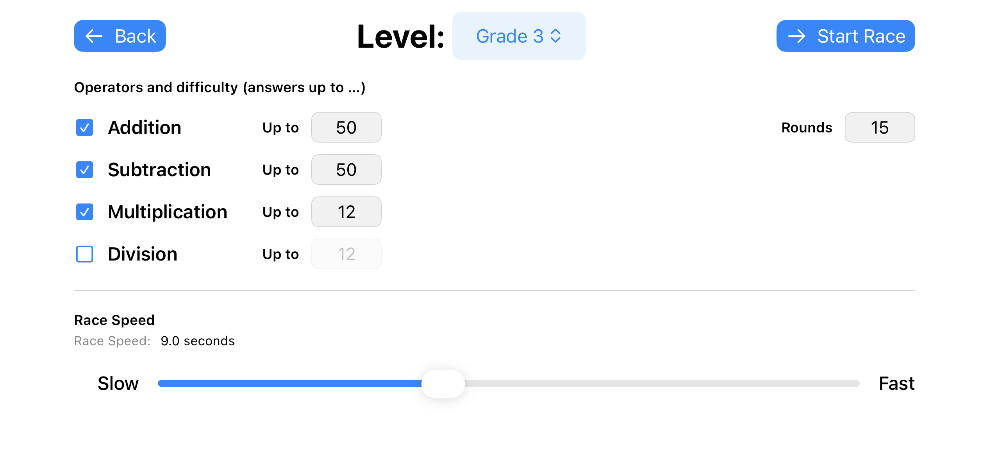Open the Grade 3 level dropdown

519,36
